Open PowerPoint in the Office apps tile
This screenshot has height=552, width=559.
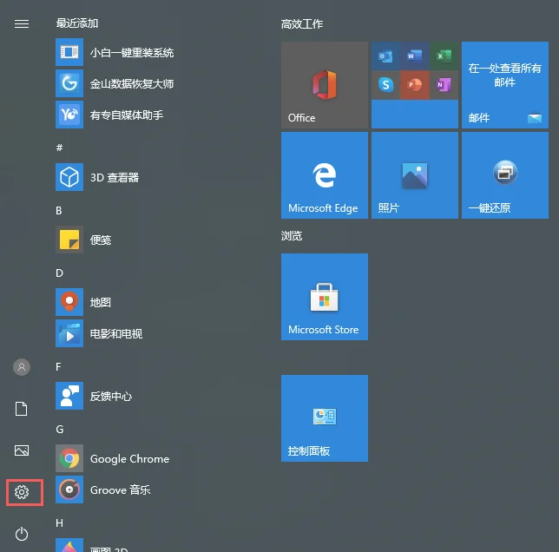[415, 85]
